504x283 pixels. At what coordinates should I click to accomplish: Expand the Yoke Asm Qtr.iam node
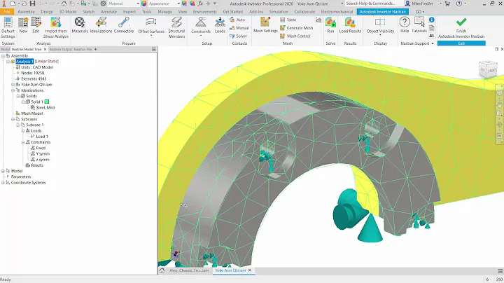[13, 85]
